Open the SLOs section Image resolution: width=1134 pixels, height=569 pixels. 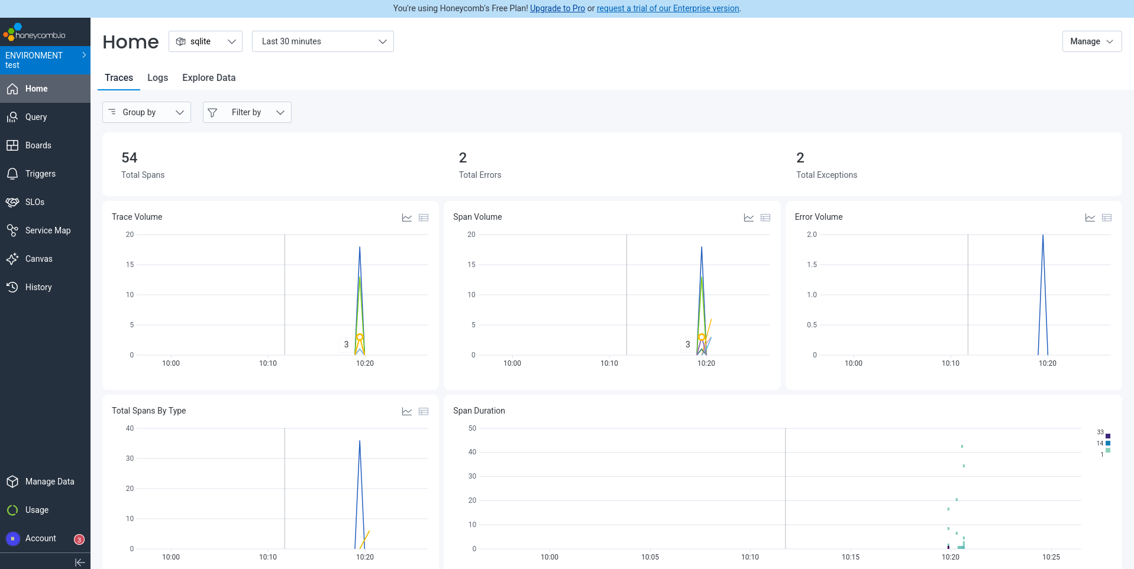[34, 202]
